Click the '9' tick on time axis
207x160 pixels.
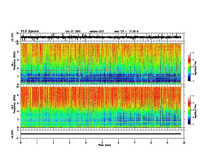(167, 143)
